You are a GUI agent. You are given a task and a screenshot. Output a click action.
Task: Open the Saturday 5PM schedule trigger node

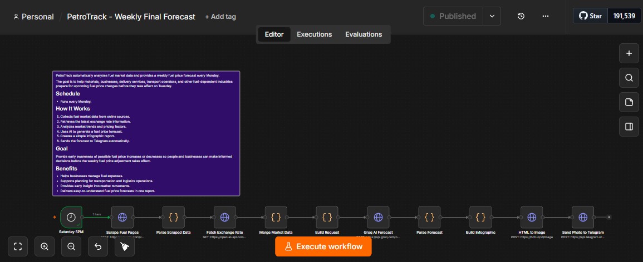click(x=71, y=217)
